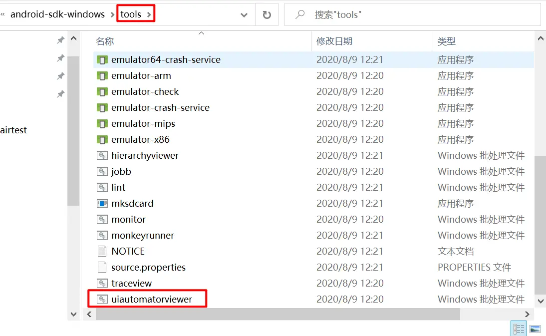546x336 pixels.
Task: Open the address bar history dropdown
Action: pyautogui.click(x=244, y=14)
